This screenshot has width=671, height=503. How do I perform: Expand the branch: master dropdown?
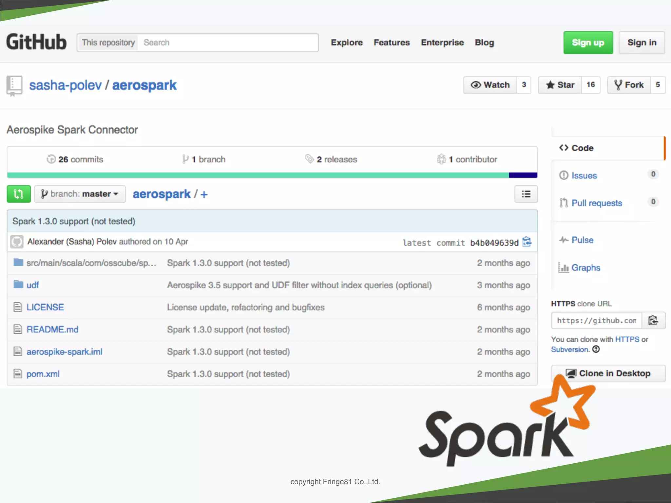coord(80,194)
